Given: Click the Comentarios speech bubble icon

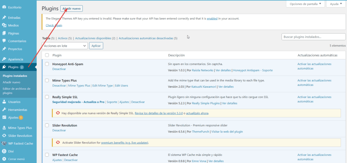Looking at the screenshot, I should (x=4, y=41).
